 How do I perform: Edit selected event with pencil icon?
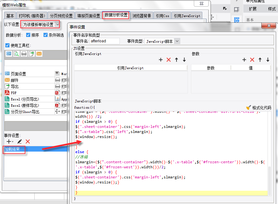(x=20, y=141)
